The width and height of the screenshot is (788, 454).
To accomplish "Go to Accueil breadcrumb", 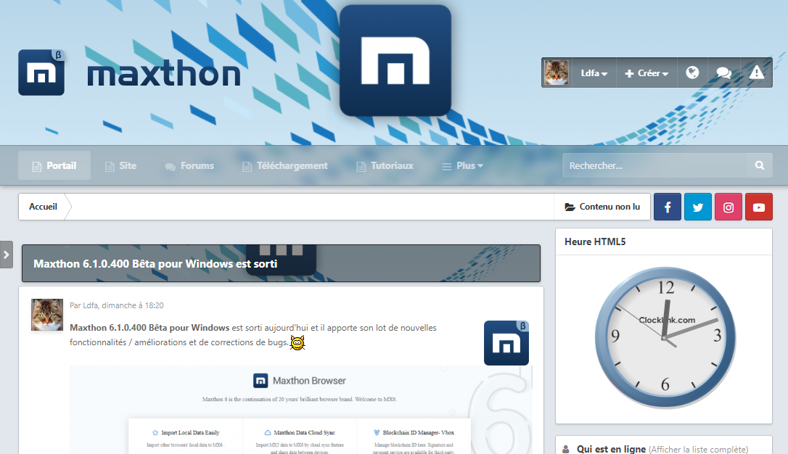I will [x=44, y=207].
